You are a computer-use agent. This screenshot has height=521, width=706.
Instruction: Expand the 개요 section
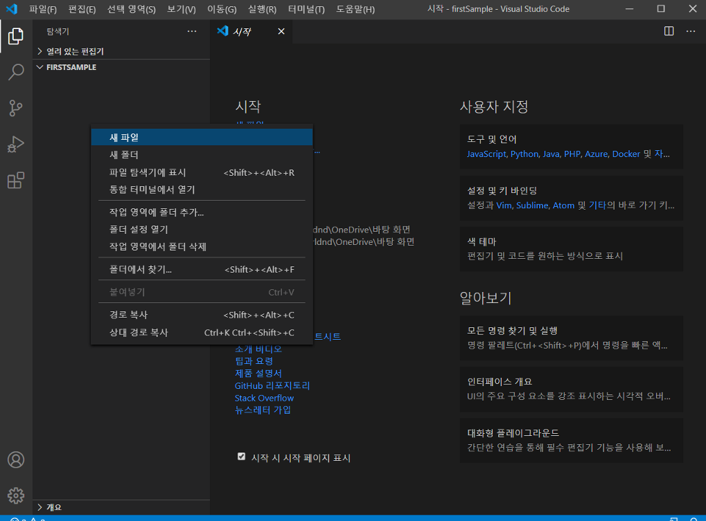click(x=121, y=507)
